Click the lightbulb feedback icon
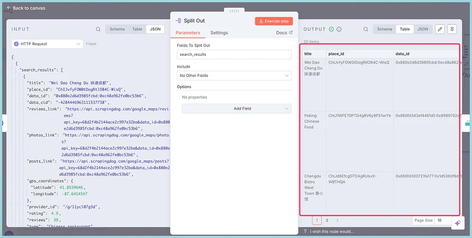This screenshot has width=472, height=238. [x=305, y=232]
